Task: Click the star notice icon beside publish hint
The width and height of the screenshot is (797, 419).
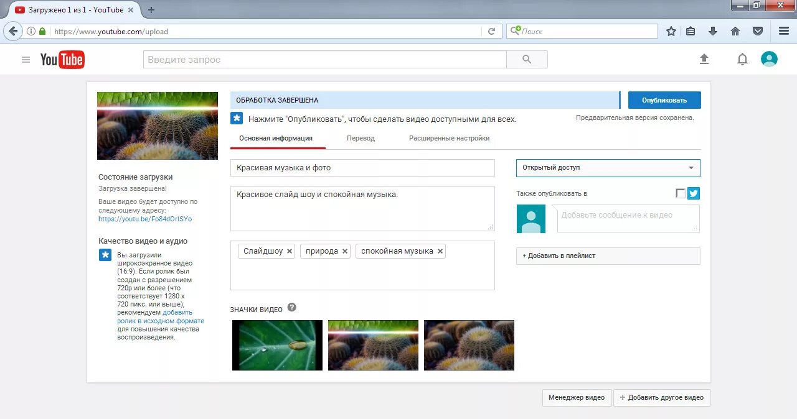Action: 237,118
